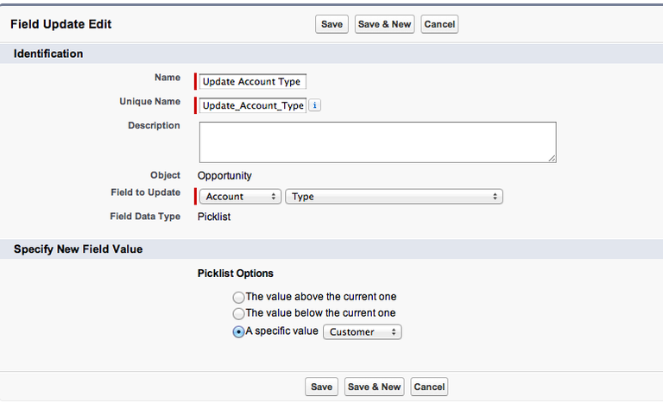Image resolution: width=663 pixels, height=403 pixels.
Task: Open the Type field dropdown
Action: (394, 197)
